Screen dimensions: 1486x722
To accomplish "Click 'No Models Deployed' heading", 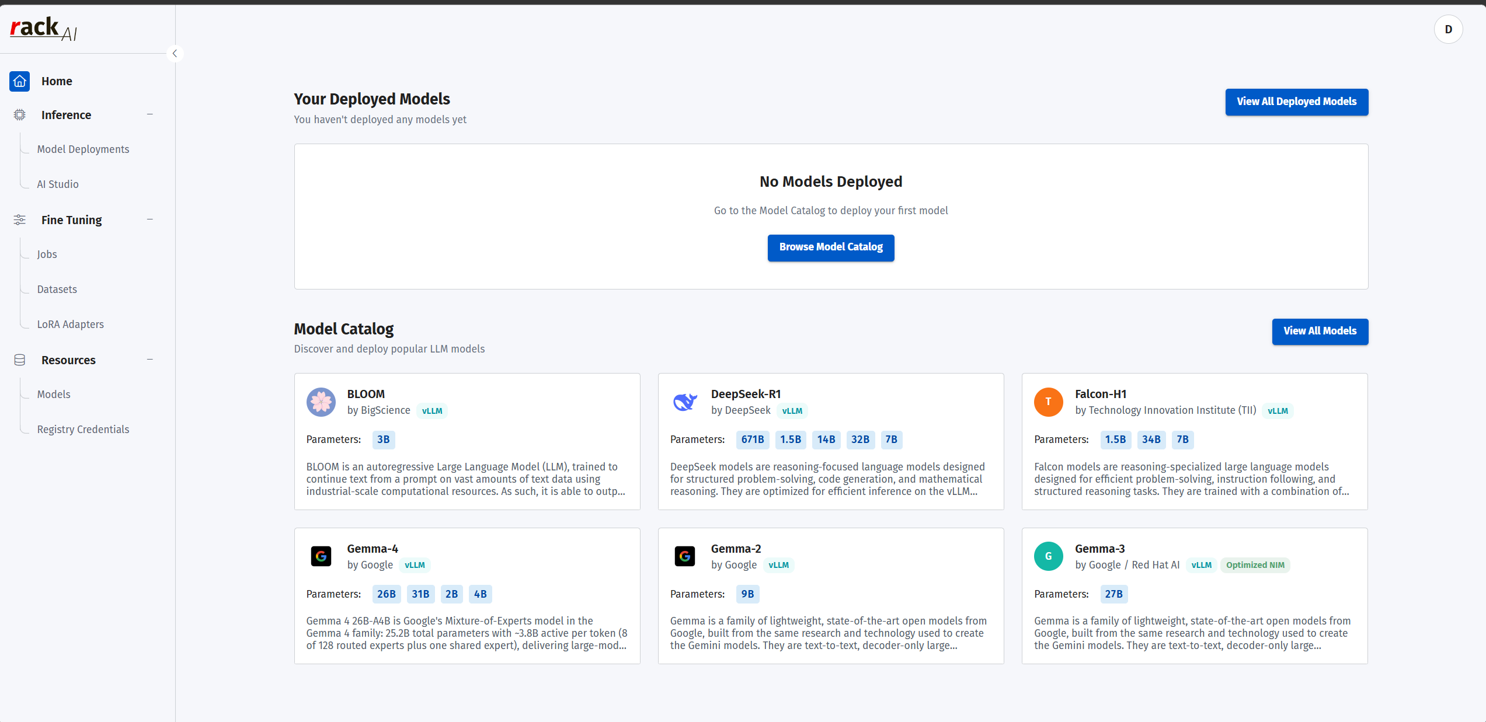I will pos(830,182).
